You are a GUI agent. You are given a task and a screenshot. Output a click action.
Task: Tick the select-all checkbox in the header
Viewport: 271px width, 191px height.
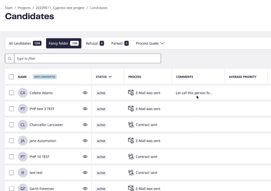click(x=11, y=77)
